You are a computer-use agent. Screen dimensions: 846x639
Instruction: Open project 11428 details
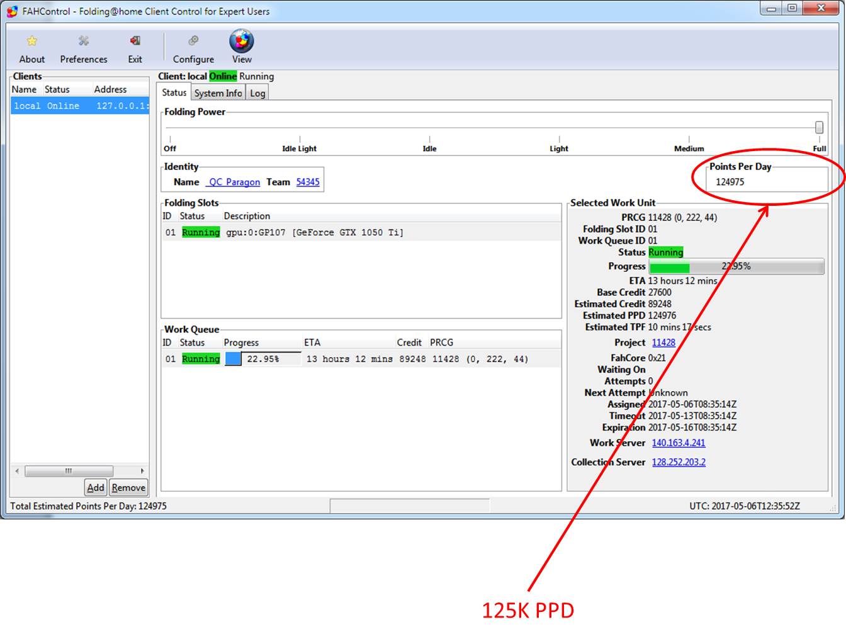coord(663,342)
